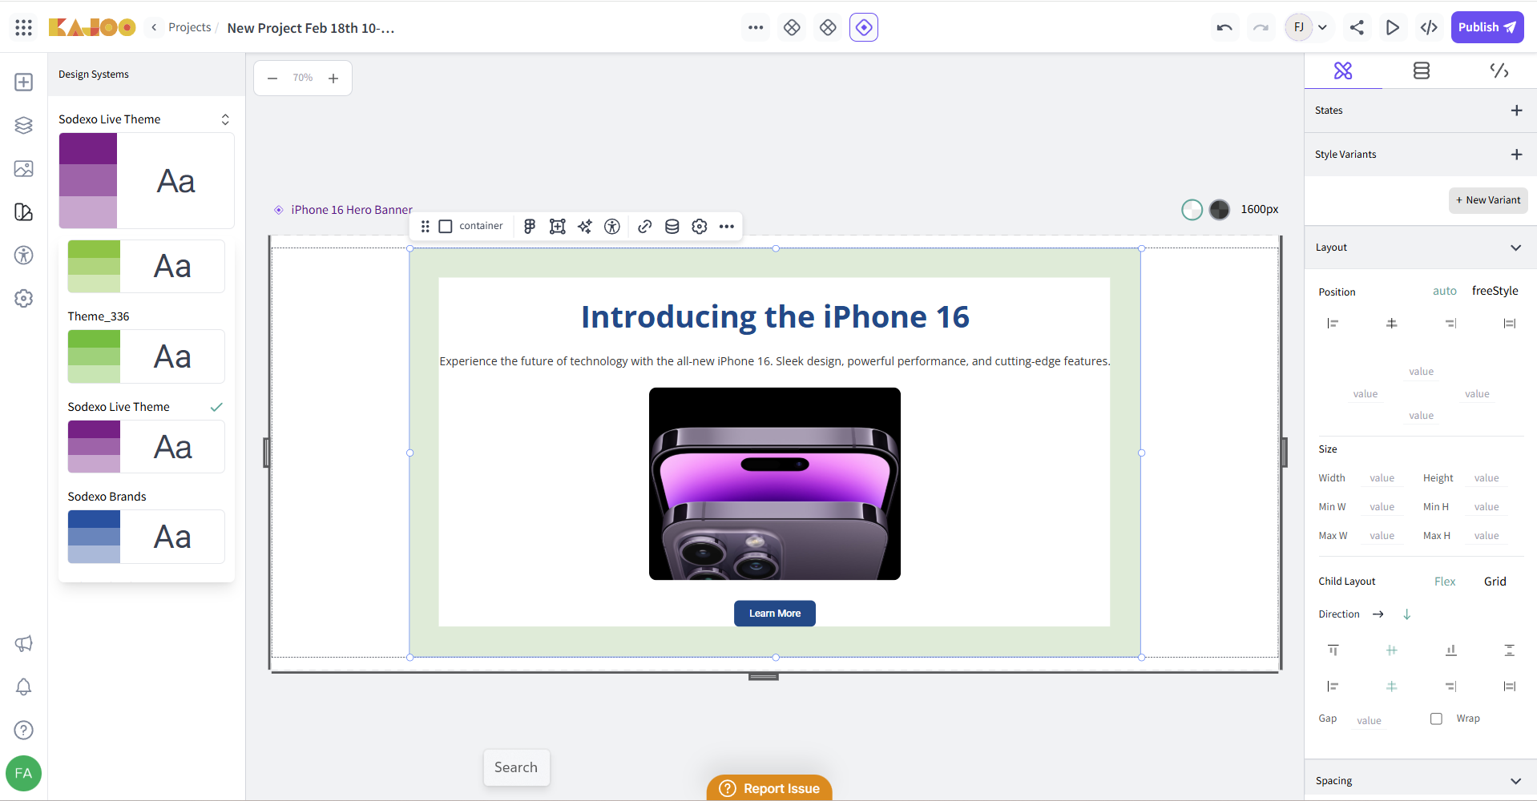Set Direction to horizontal arrow
This screenshot has width=1537, height=801.
pos(1378,614)
